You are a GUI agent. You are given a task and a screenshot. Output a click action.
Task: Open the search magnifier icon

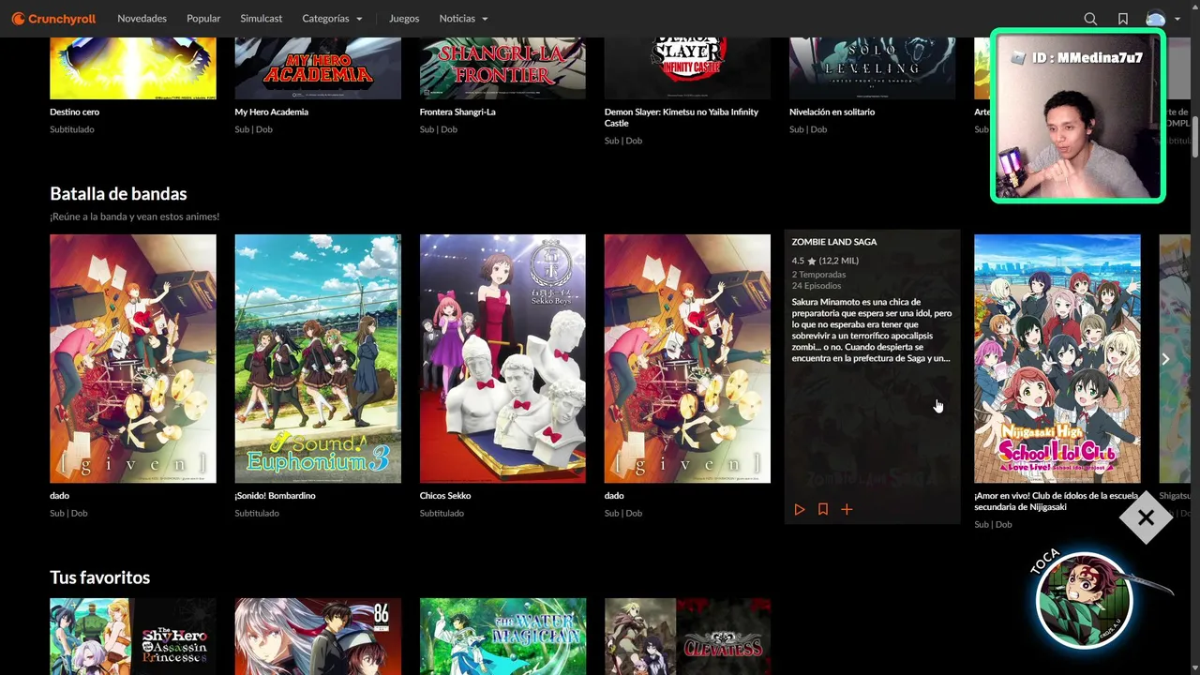coord(1090,19)
